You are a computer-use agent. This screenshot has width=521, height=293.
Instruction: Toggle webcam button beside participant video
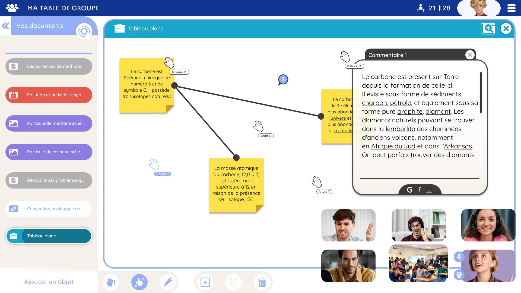(459, 275)
